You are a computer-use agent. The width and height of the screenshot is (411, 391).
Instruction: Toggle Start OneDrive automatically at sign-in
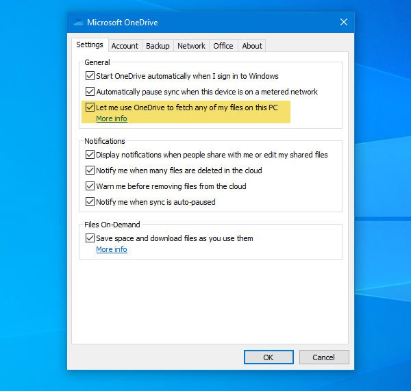90,76
